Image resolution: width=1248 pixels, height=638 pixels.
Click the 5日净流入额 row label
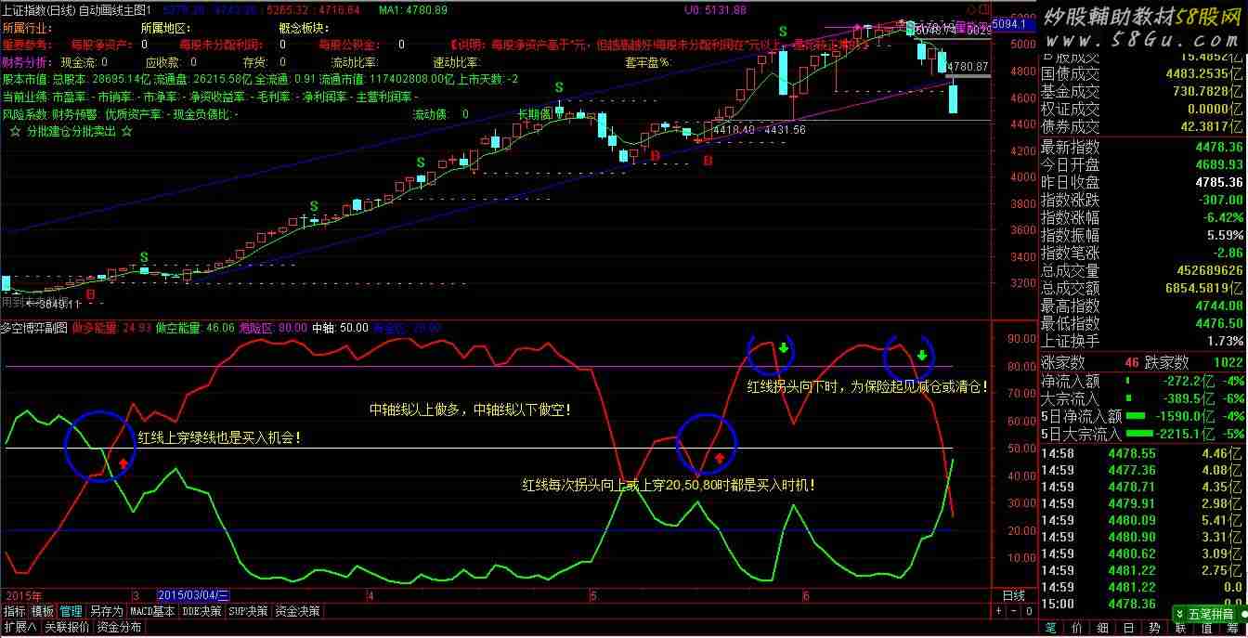coord(1081,416)
